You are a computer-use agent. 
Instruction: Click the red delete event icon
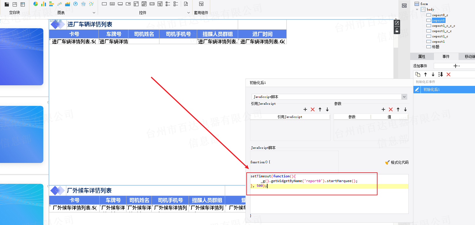coord(448,74)
